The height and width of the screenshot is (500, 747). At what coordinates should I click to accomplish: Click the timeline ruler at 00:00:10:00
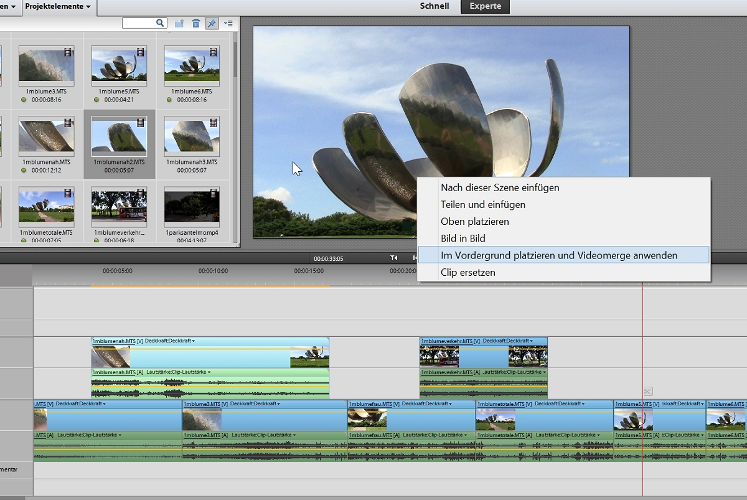[214, 271]
